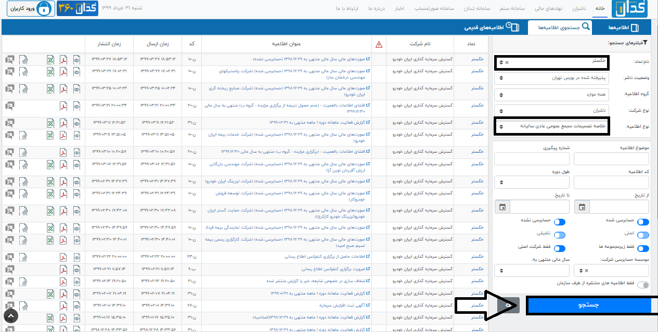Expand the 'وضعیت ناشر' dropdown
The height and width of the screenshot is (332, 658).
(x=550, y=78)
